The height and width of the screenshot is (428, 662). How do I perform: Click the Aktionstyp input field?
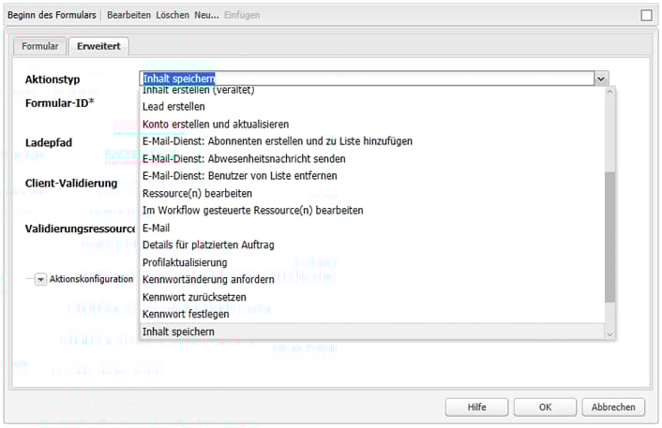point(367,79)
